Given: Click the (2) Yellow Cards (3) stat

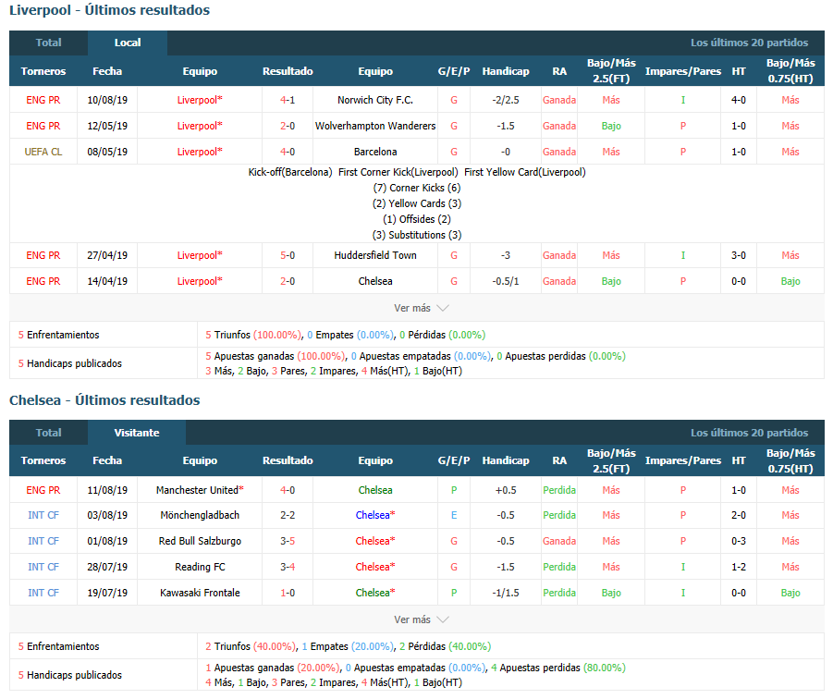Looking at the screenshot, I should 417,203.
